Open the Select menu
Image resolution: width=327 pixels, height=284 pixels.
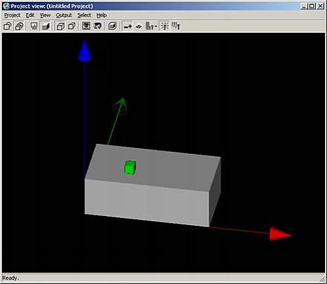[84, 15]
